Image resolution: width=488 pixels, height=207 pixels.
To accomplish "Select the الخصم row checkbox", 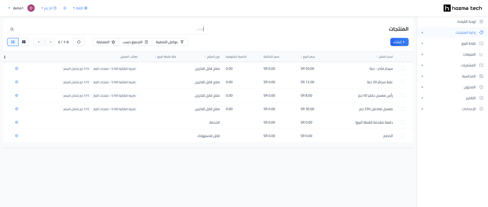I will click(x=403, y=136).
